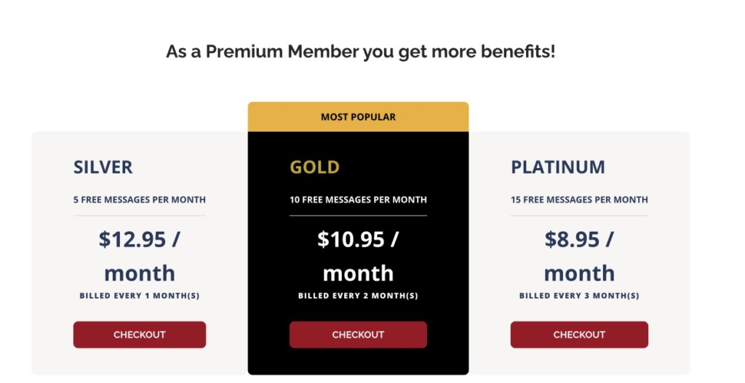Click the divider line in the Gold card
Image resolution: width=745 pixels, height=383 pixels.
(x=358, y=216)
